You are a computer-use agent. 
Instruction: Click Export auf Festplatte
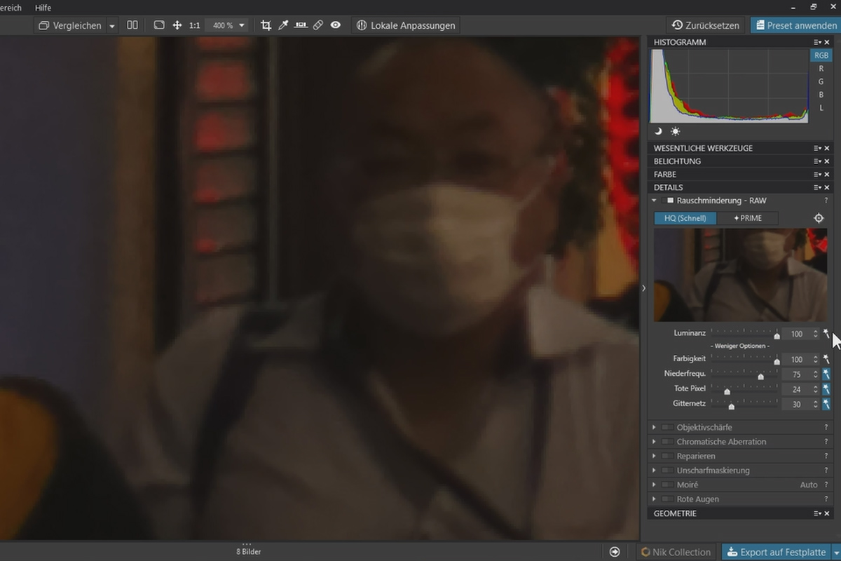pyautogui.click(x=776, y=552)
